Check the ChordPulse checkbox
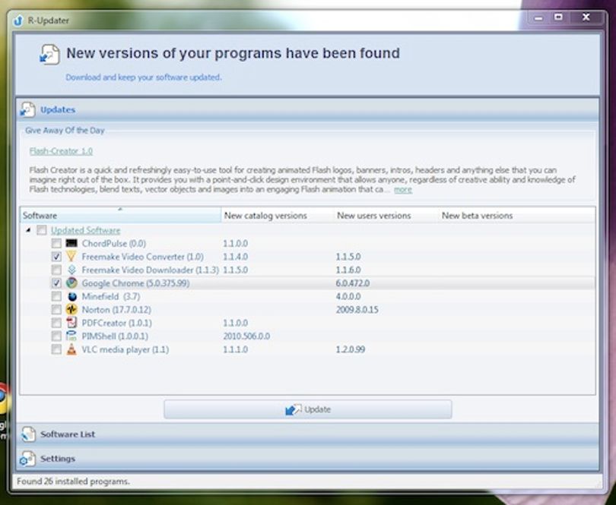 point(56,243)
